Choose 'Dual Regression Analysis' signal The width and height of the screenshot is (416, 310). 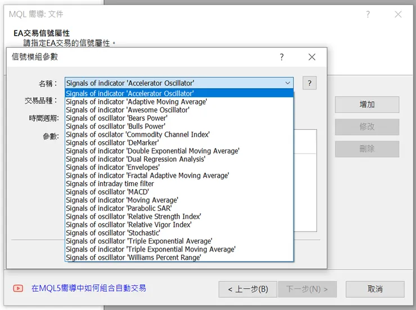tap(179, 159)
